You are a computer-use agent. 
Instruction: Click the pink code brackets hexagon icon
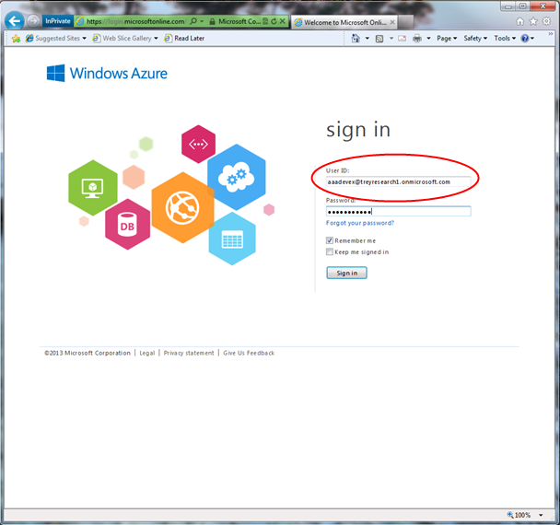point(198,144)
